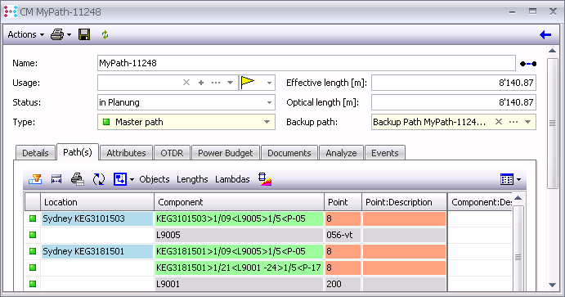Open the OTDR tab
The width and height of the screenshot is (565, 297).
pos(172,153)
